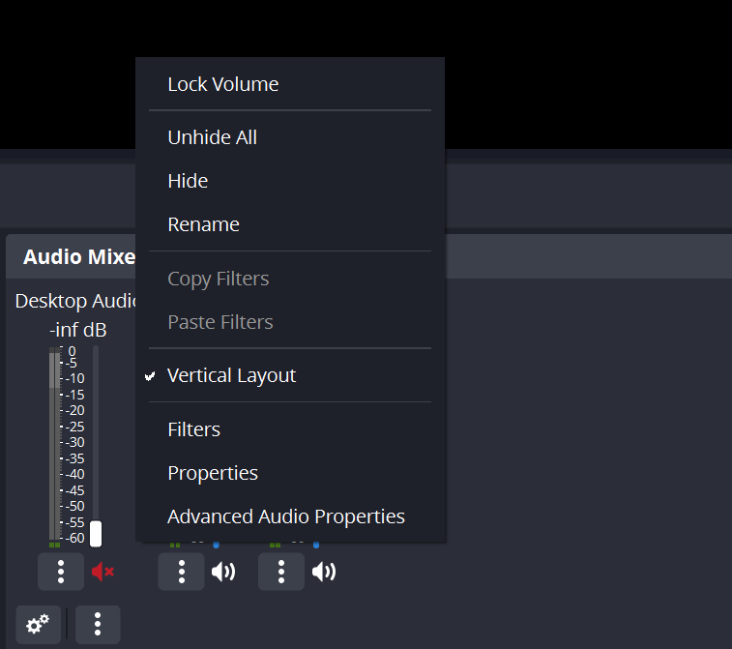Click the Audio Mixer panel title

point(79,257)
